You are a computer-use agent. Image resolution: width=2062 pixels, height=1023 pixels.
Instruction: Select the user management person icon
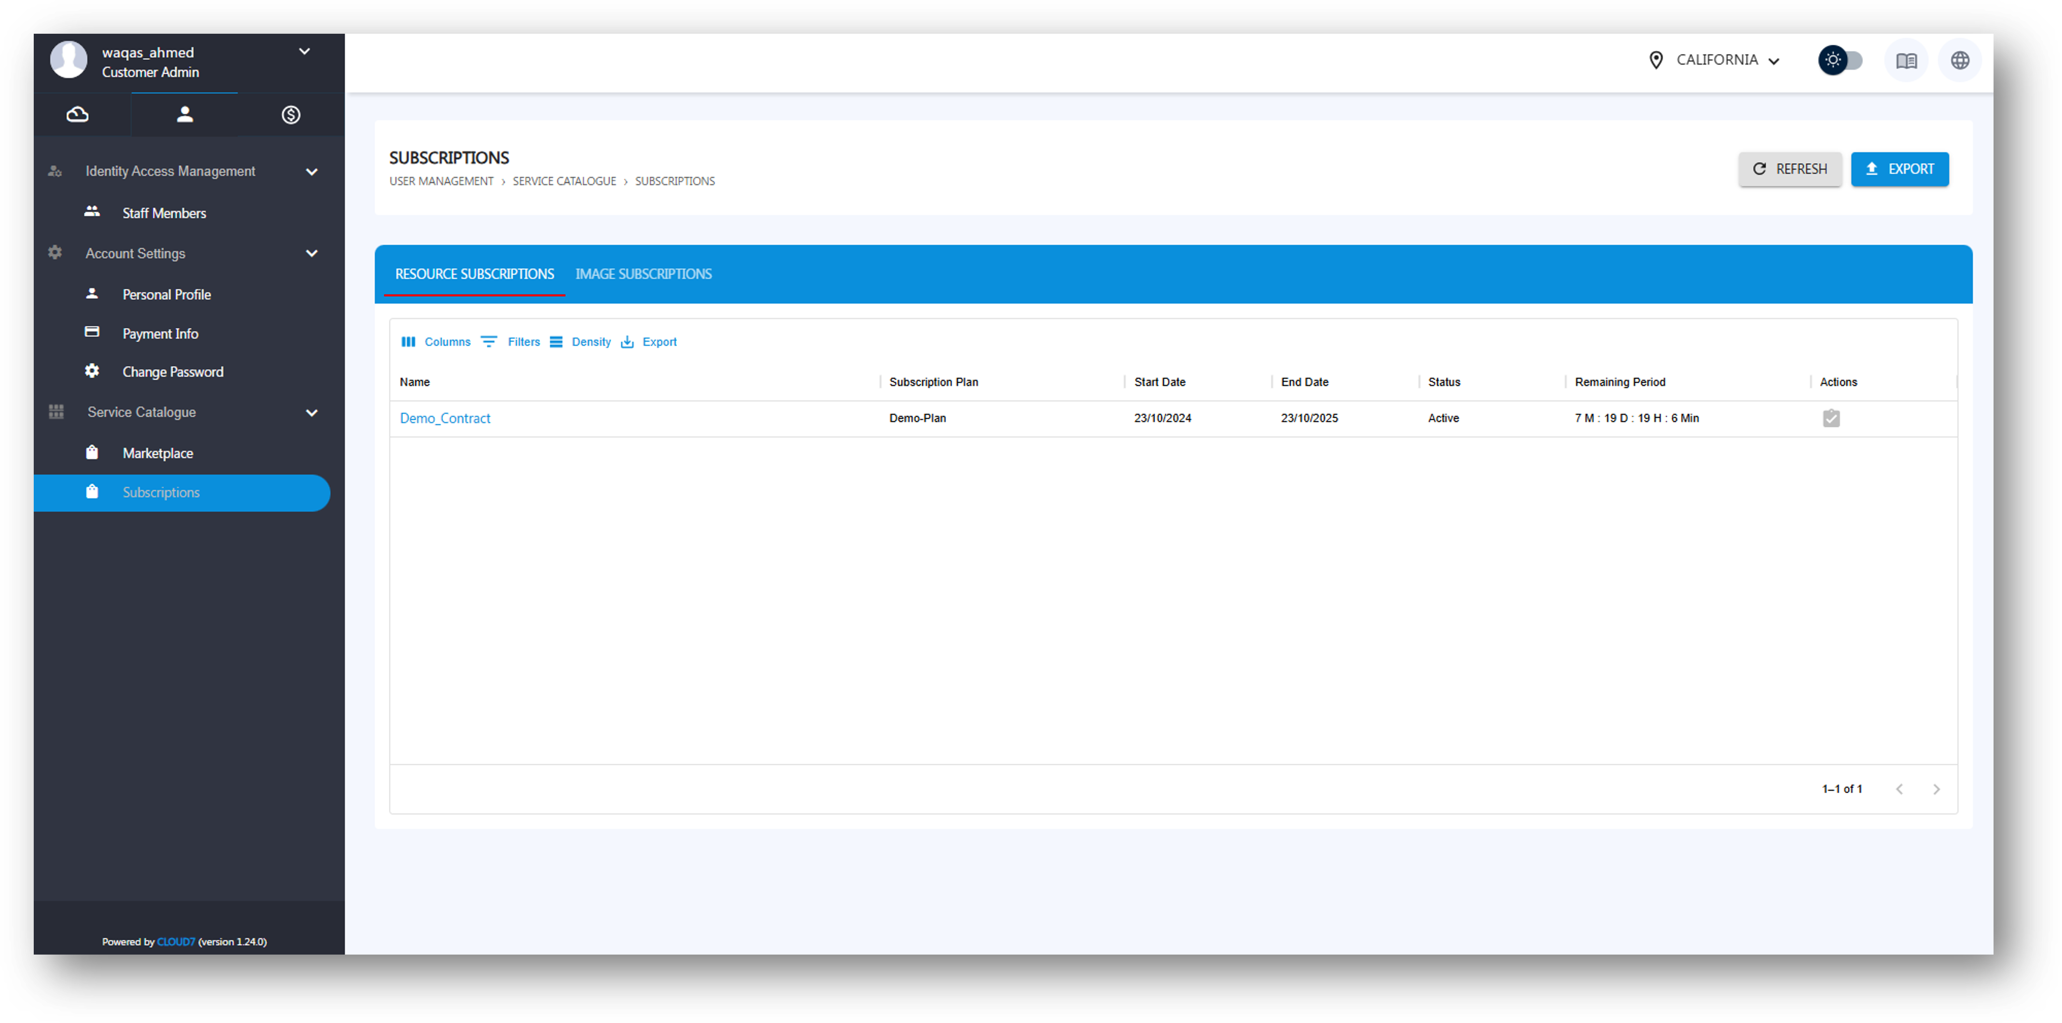[x=185, y=114]
